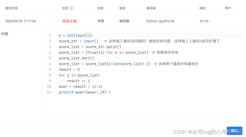
Task: Click the 编译器 column header
Action: pyautogui.click(x=151, y=8)
